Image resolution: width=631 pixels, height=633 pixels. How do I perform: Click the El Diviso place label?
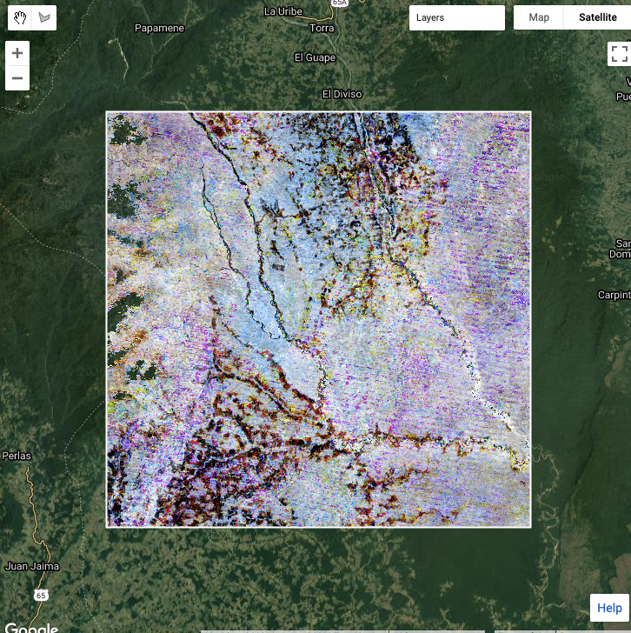[x=342, y=94]
